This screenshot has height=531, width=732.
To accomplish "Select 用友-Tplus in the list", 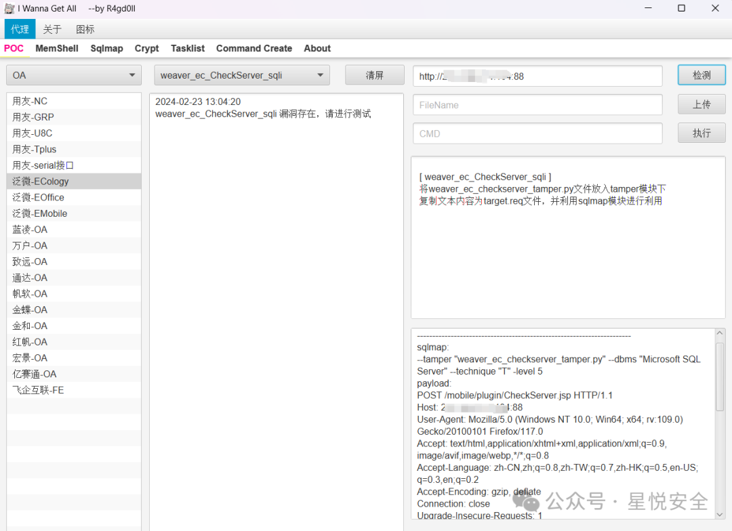I will click(74, 149).
